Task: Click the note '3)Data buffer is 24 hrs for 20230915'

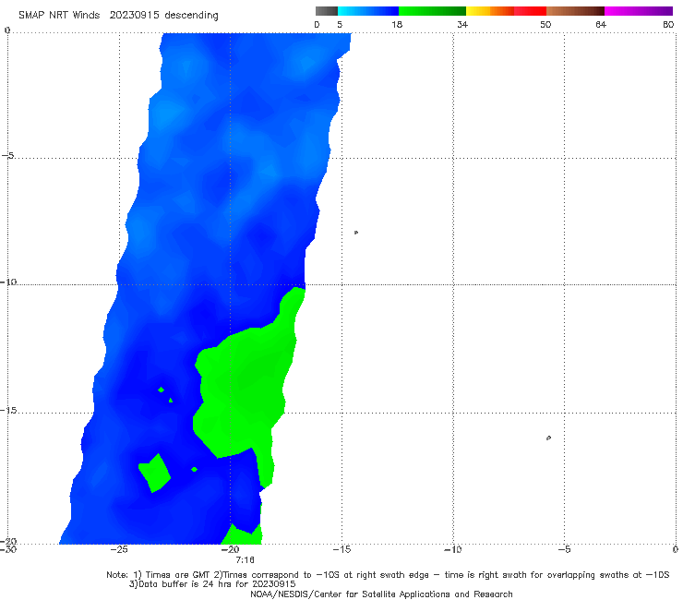Action: click(x=212, y=584)
